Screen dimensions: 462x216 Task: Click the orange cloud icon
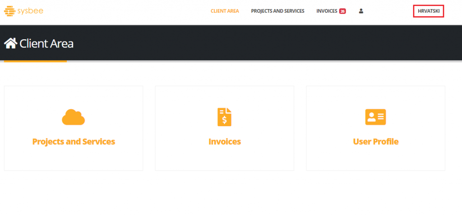pos(74,117)
